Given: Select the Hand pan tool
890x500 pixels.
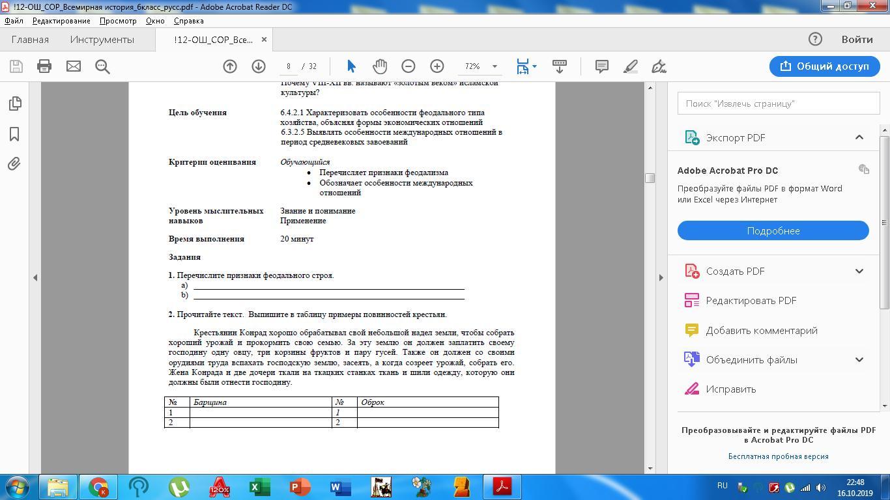Looking at the screenshot, I should pyautogui.click(x=380, y=66).
